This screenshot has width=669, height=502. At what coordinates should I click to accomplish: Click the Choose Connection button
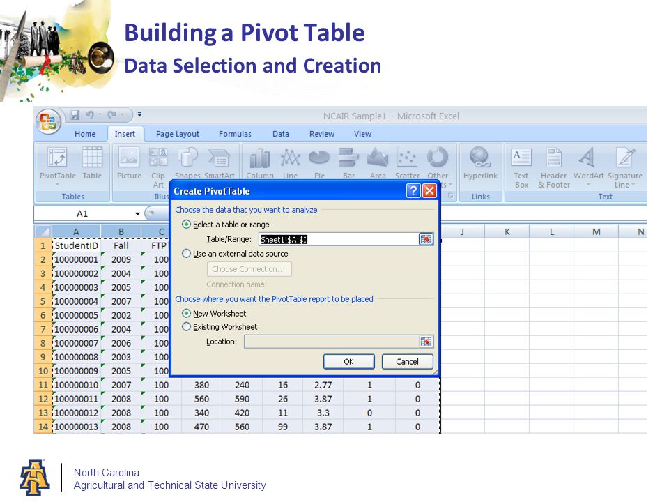[249, 269]
